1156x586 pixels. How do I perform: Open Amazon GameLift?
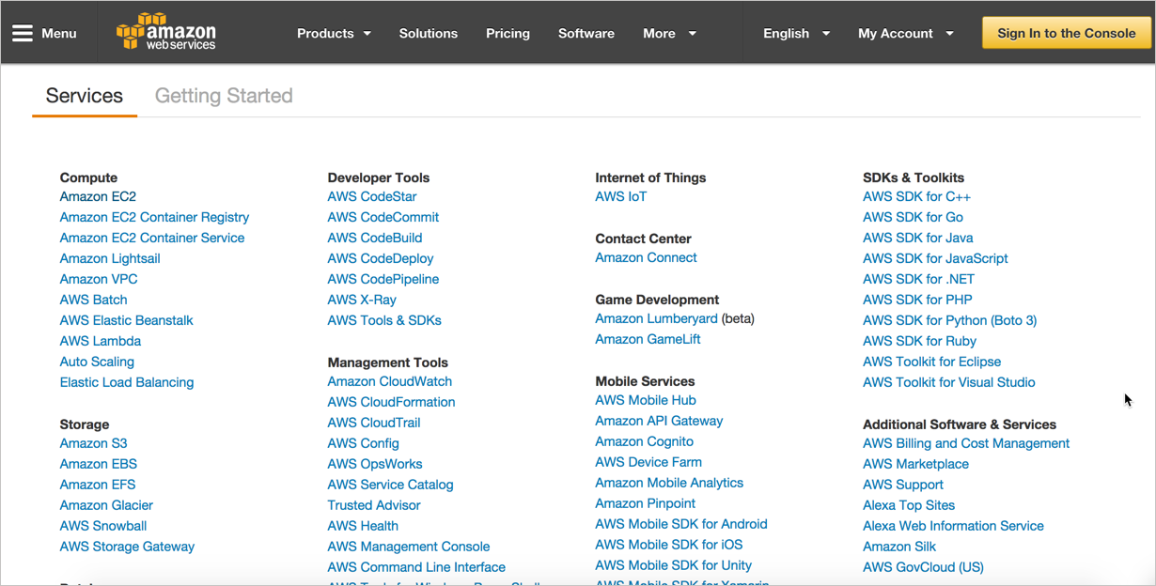pyautogui.click(x=648, y=339)
